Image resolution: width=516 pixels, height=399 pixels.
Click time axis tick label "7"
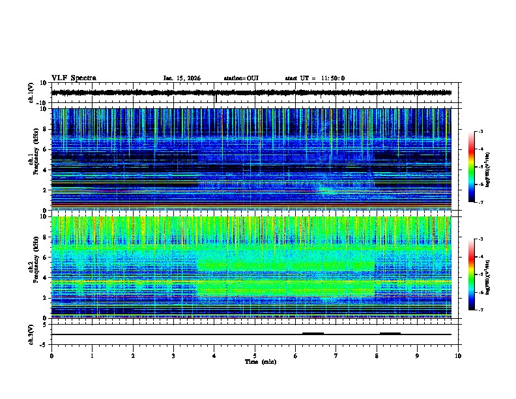tap(336, 356)
